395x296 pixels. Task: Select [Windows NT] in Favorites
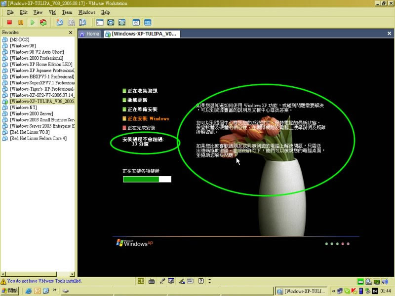(23, 108)
